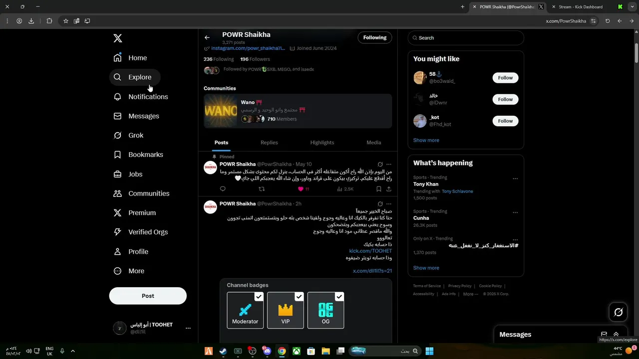View analytics of pinned post 2.5K
Image resolution: width=639 pixels, height=359 pixels.
(345, 189)
